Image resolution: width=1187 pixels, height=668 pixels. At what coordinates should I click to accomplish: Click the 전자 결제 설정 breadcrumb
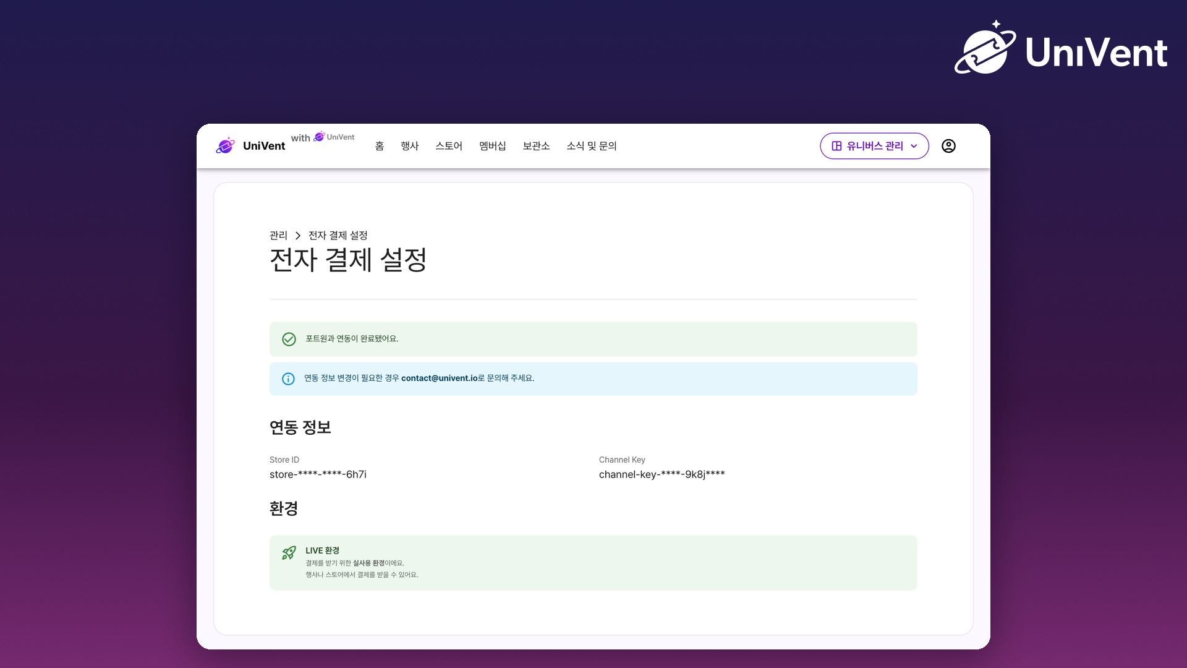click(x=338, y=236)
